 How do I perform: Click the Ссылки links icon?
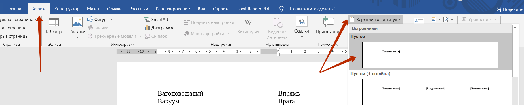[x=302, y=22]
